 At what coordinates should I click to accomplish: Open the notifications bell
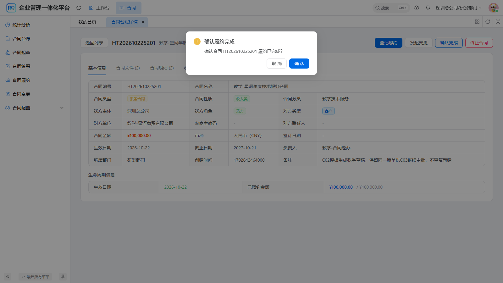tap(428, 8)
